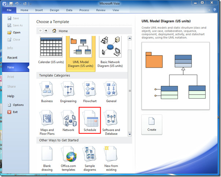Open the Share page
Image resolution: width=221 pixels, height=177 pixels.
click(12, 87)
